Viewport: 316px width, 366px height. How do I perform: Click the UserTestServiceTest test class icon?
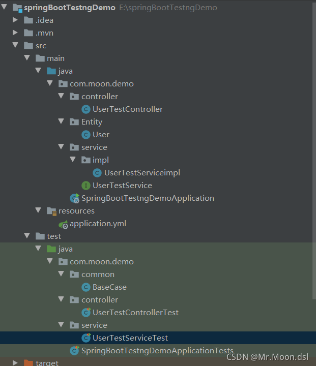[x=86, y=338]
